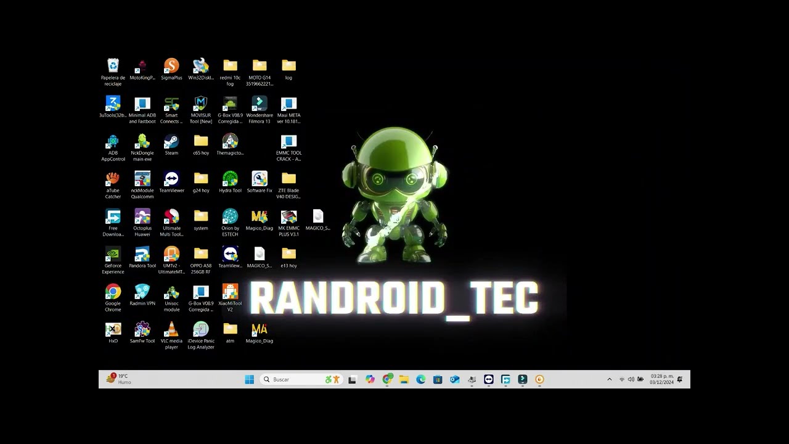The width and height of the screenshot is (789, 444).
Task: Launch XiaoMiTool V2
Action: (230, 298)
